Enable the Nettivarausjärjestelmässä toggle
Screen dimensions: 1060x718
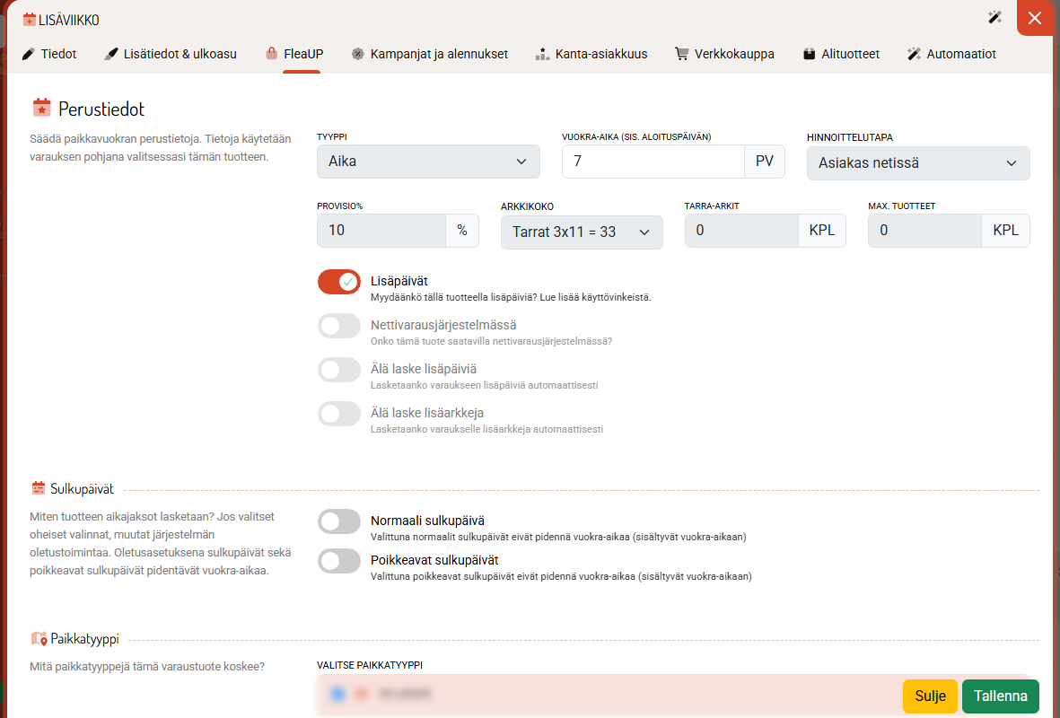coord(339,326)
